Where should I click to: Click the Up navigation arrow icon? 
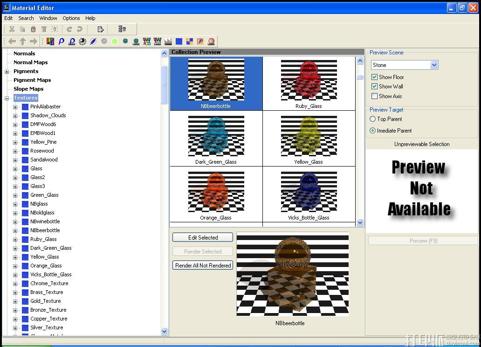23,41
